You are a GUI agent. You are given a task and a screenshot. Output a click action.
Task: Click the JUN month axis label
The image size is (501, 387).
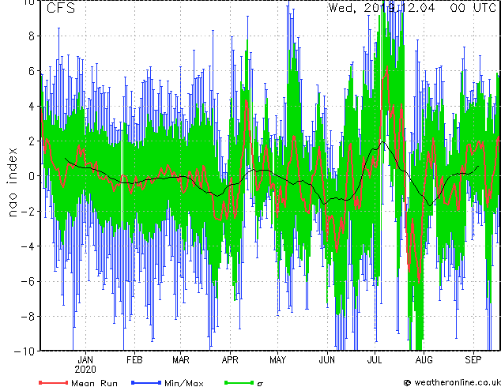[327, 360]
